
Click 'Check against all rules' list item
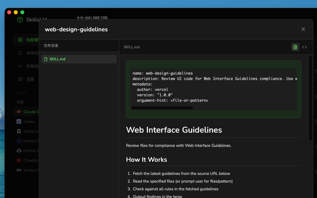pyautogui.click(x=176, y=189)
